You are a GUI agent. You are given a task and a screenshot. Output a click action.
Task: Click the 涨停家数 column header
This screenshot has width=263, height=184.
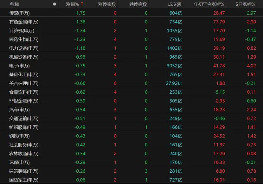pyautogui.click(x=107, y=4)
